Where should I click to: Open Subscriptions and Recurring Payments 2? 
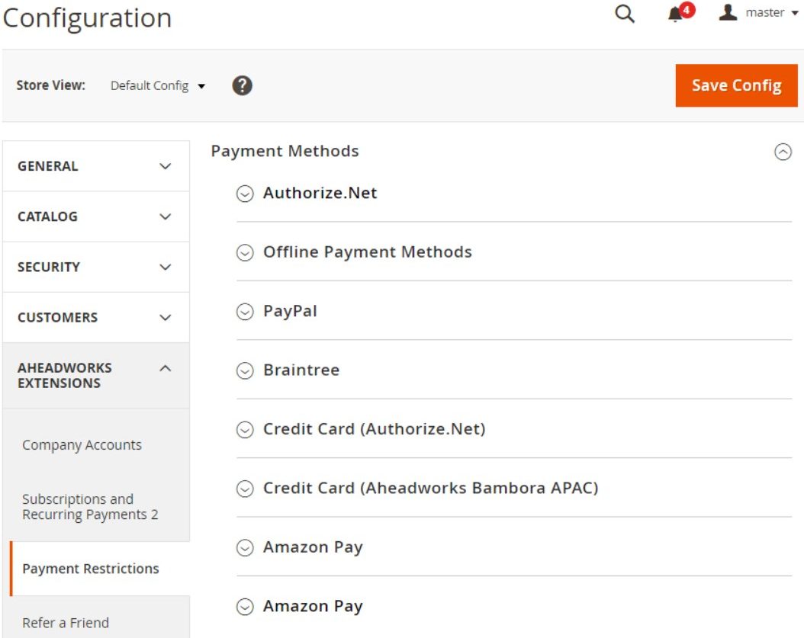tap(90, 507)
